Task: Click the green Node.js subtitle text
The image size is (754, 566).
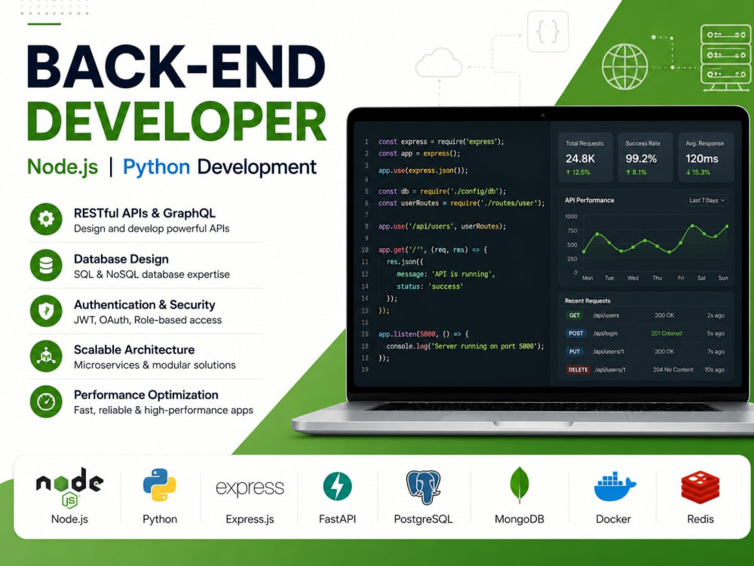Action: click(63, 167)
